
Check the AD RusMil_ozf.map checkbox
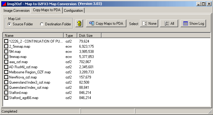pyautogui.click(x=6, y=67)
